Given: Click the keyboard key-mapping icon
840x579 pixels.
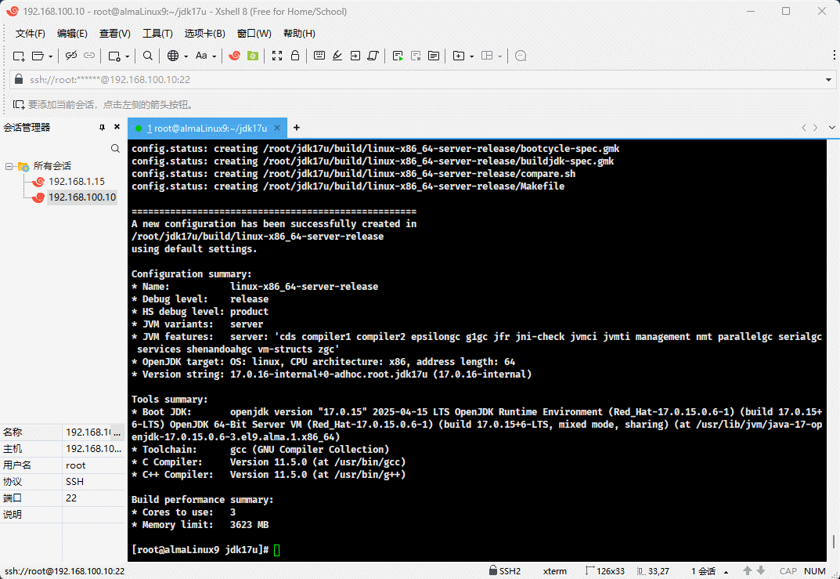Looking at the screenshot, I should point(319,56).
